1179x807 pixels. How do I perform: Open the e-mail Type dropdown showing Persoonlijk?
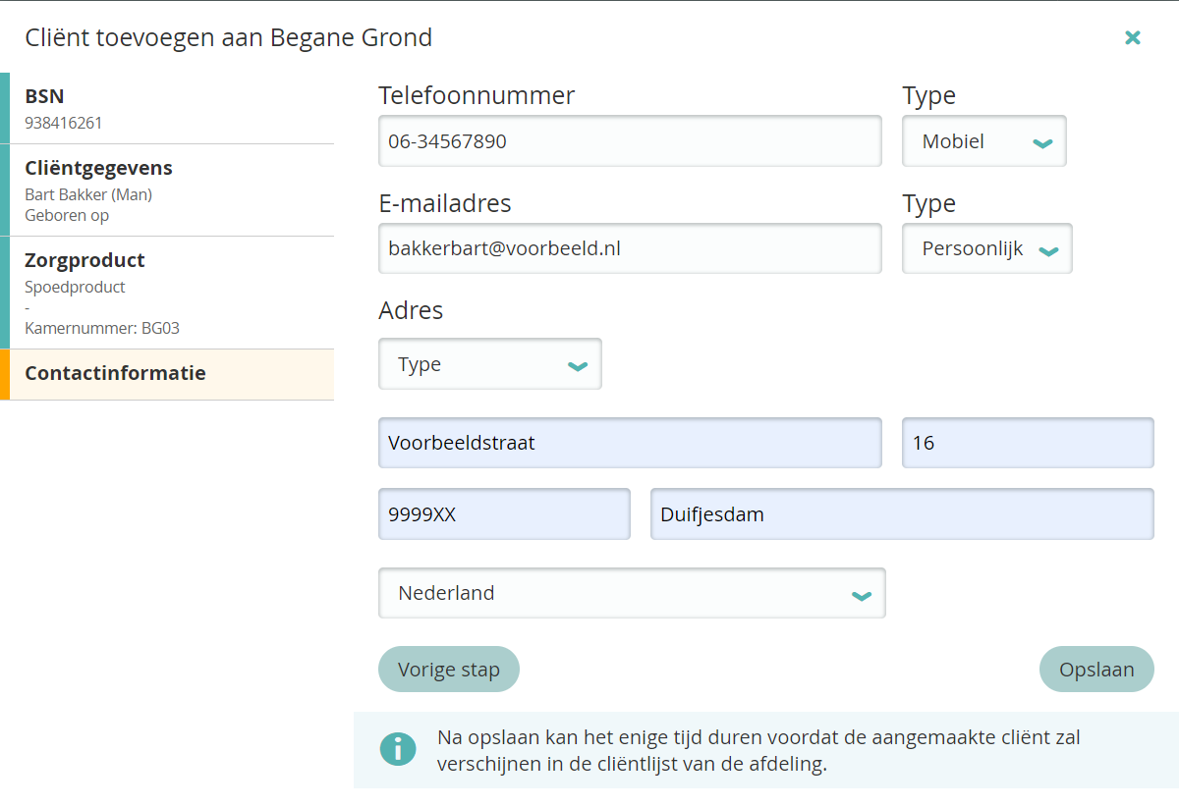(986, 249)
